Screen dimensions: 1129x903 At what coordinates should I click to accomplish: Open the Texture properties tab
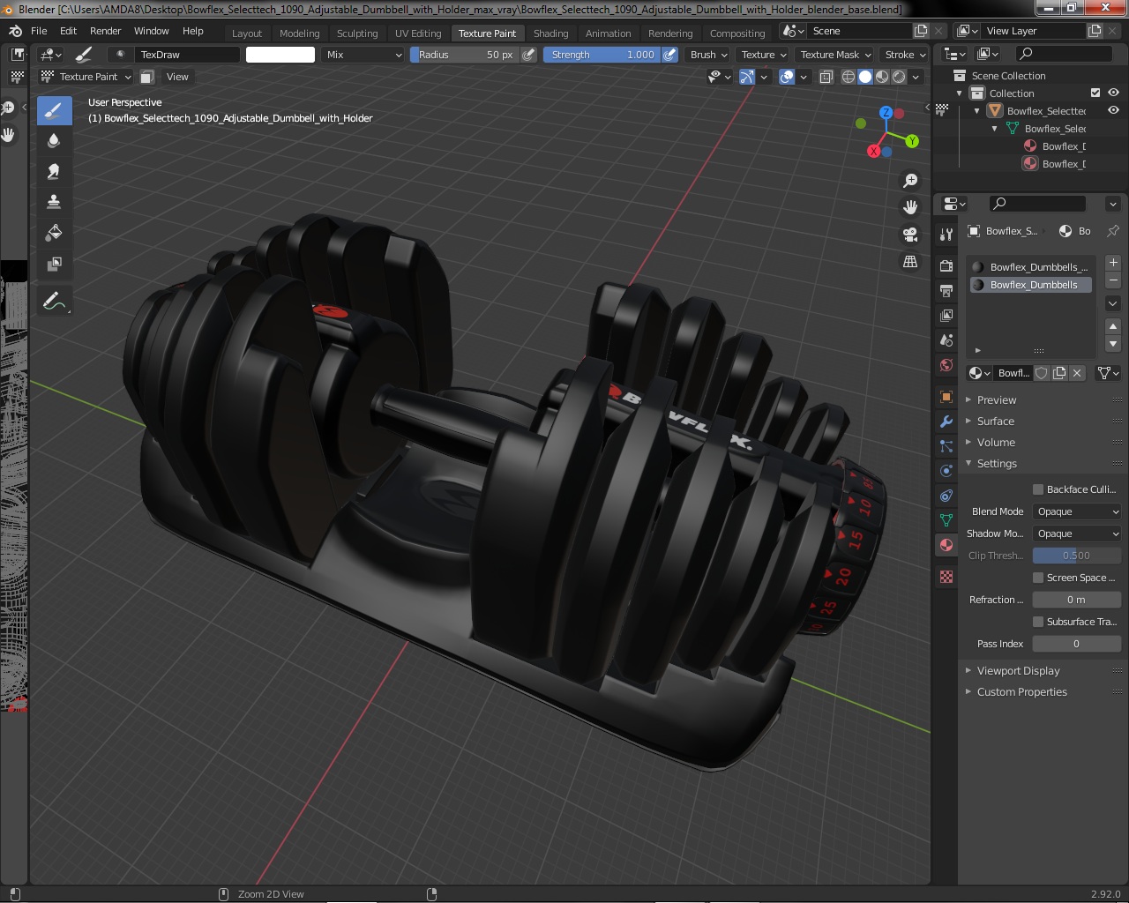(x=946, y=577)
